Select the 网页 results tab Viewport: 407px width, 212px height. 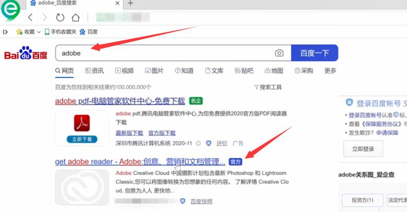coord(65,70)
